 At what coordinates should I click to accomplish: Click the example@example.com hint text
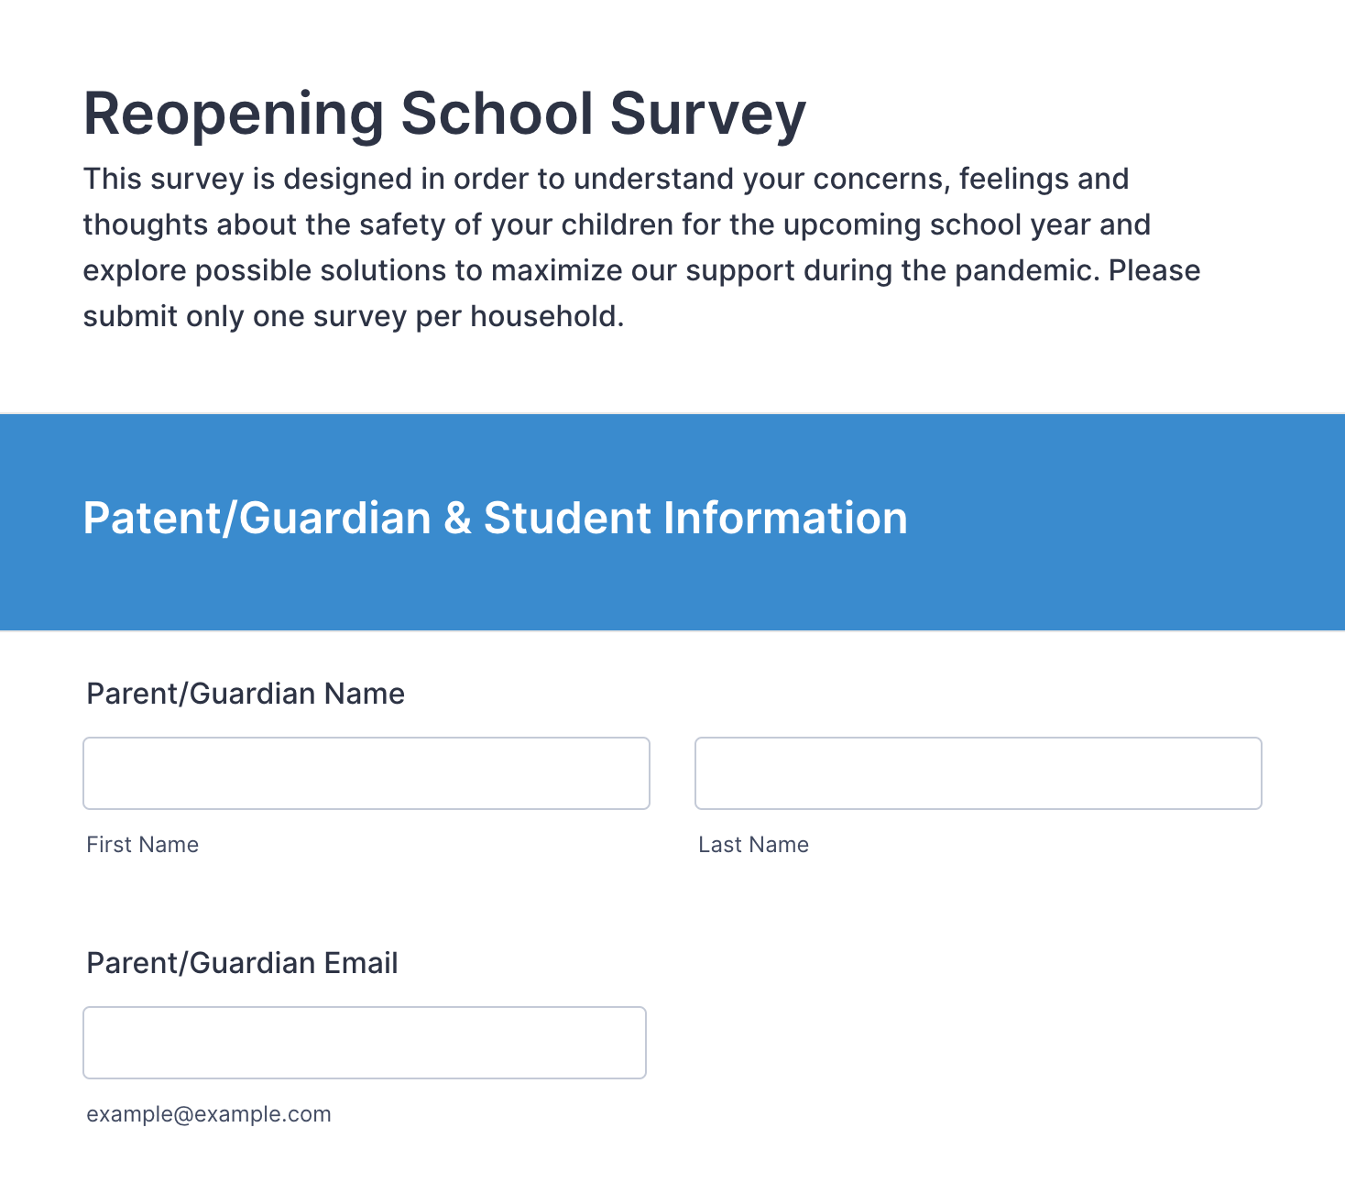coord(209,1114)
